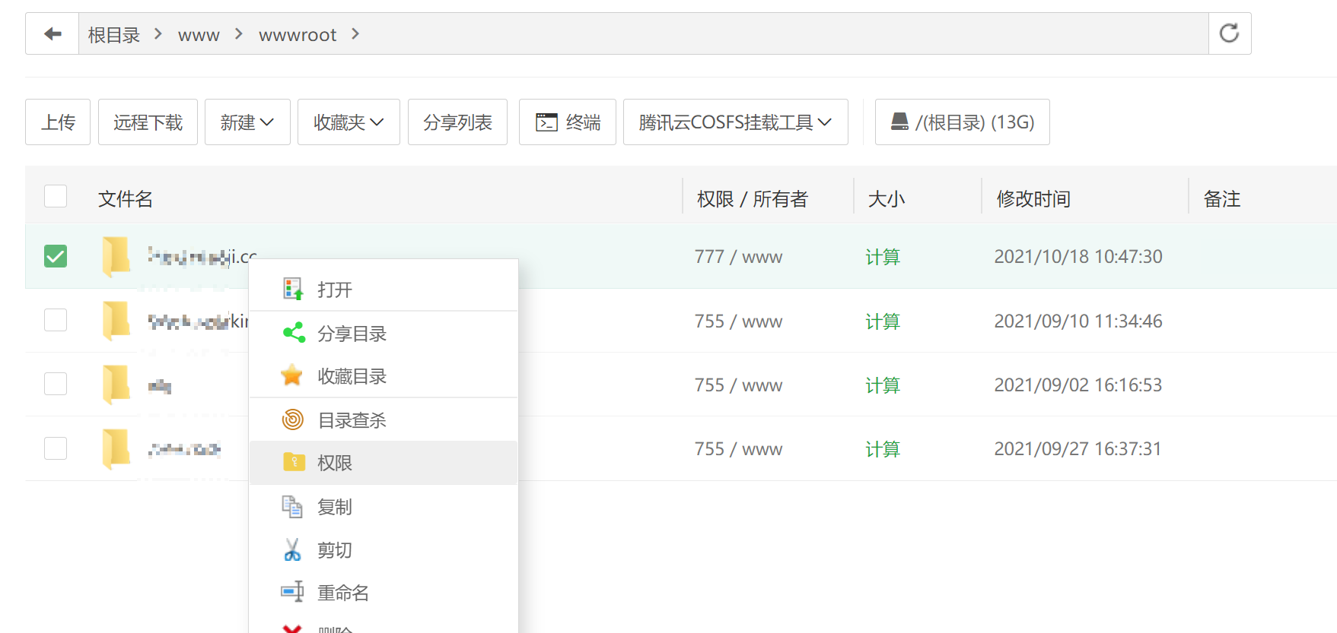
Task: Click the copy pages icon
Action: coord(292,506)
